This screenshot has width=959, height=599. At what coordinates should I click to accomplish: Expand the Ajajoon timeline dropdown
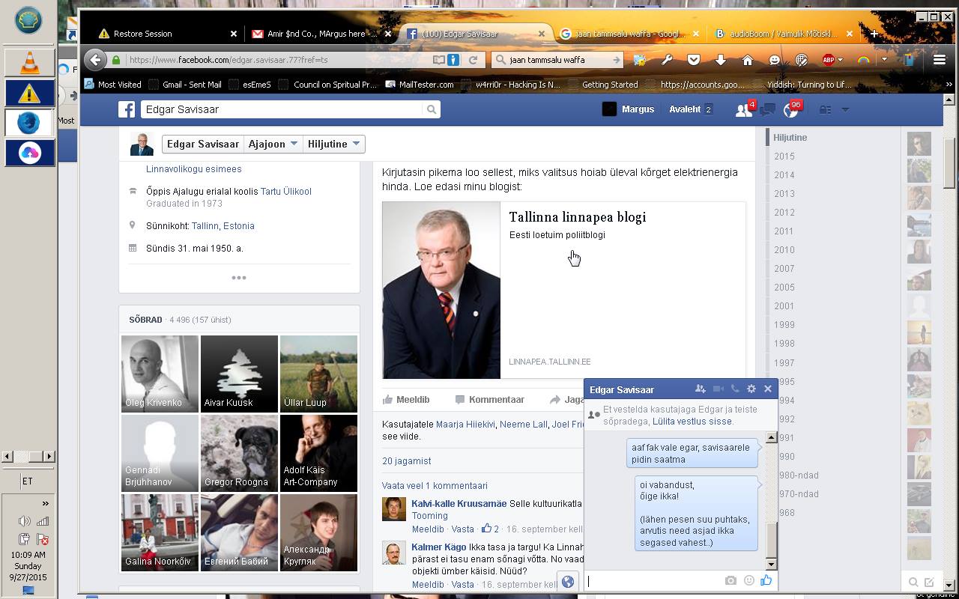pyautogui.click(x=273, y=144)
